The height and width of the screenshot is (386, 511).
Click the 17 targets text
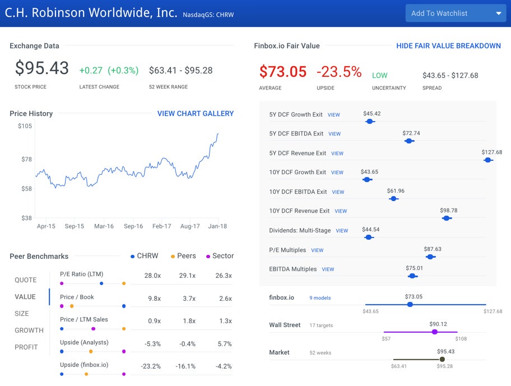coord(321,325)
